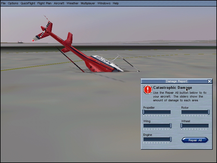Click the Wing damage slider handle
217x163 pixels.
pyautogui.click(x=171, y=126)
